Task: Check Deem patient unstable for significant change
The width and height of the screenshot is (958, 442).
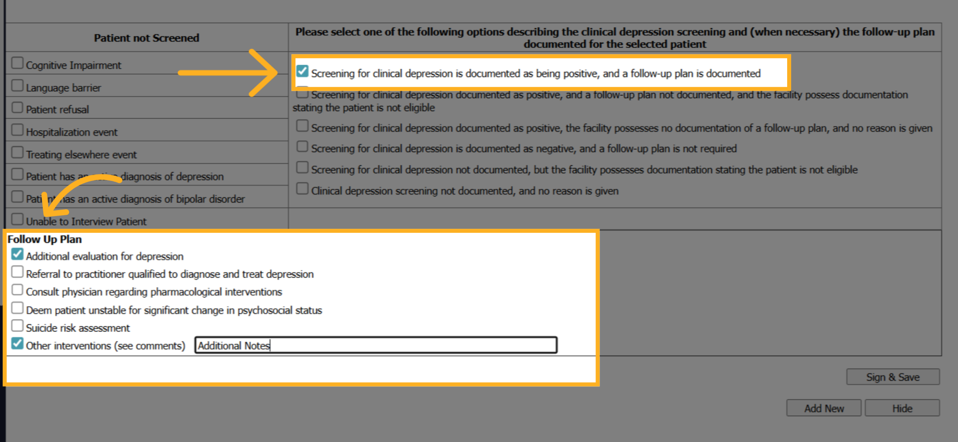Action: (17, 308)
